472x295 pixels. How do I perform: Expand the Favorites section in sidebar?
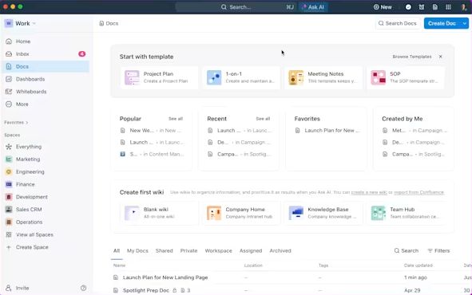point(16,123)
